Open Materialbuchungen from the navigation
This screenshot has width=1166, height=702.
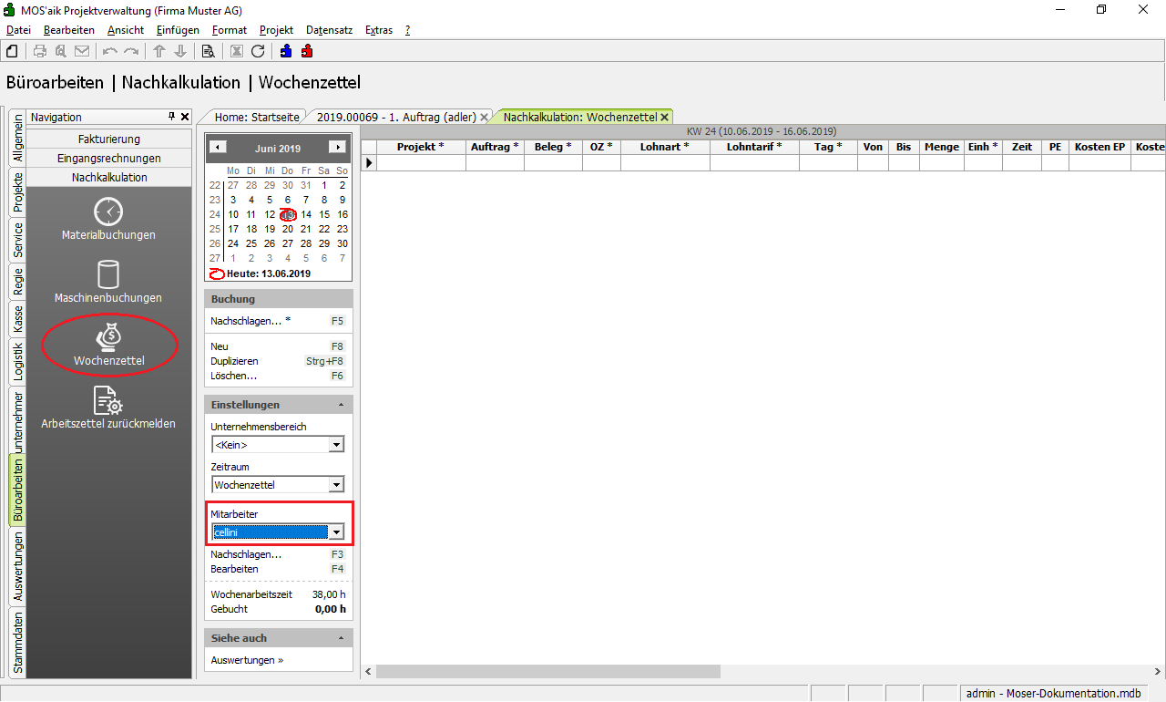tap(108, 220)
